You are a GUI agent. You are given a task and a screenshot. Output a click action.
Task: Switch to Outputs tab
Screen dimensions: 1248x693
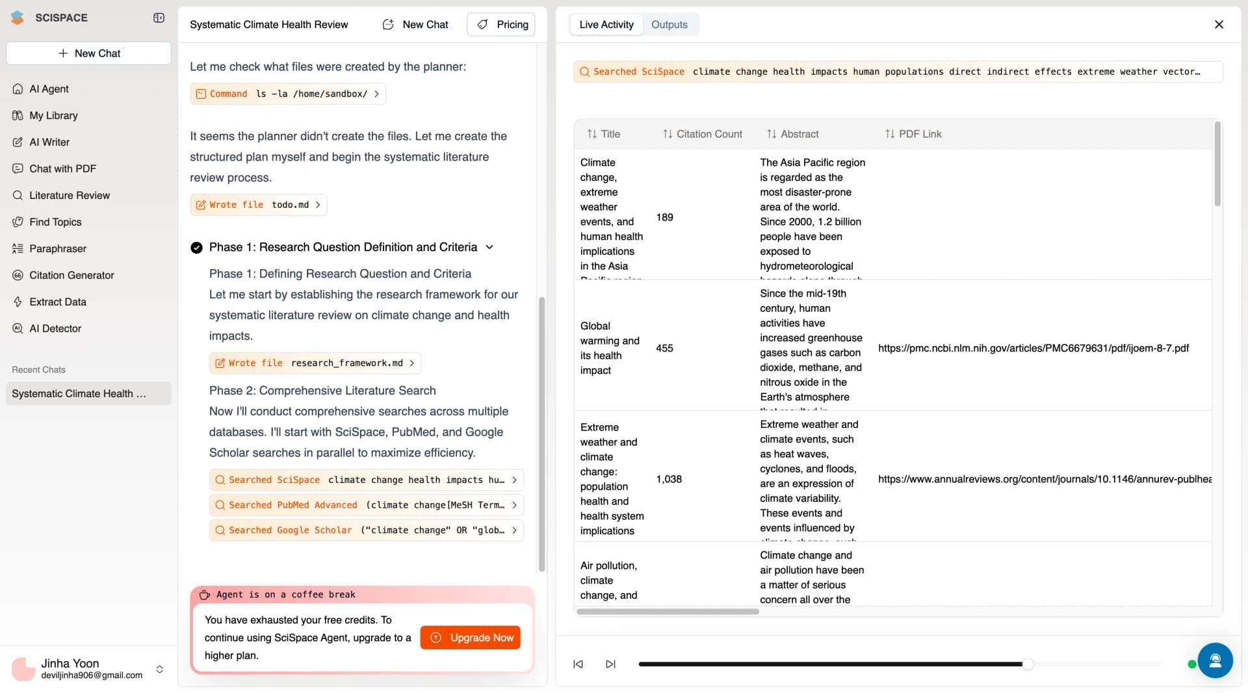click(x=669, y=25)
